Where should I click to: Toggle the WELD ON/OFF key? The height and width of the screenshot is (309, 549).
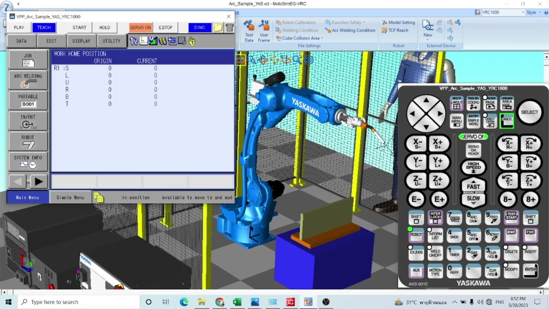[435, 253]
